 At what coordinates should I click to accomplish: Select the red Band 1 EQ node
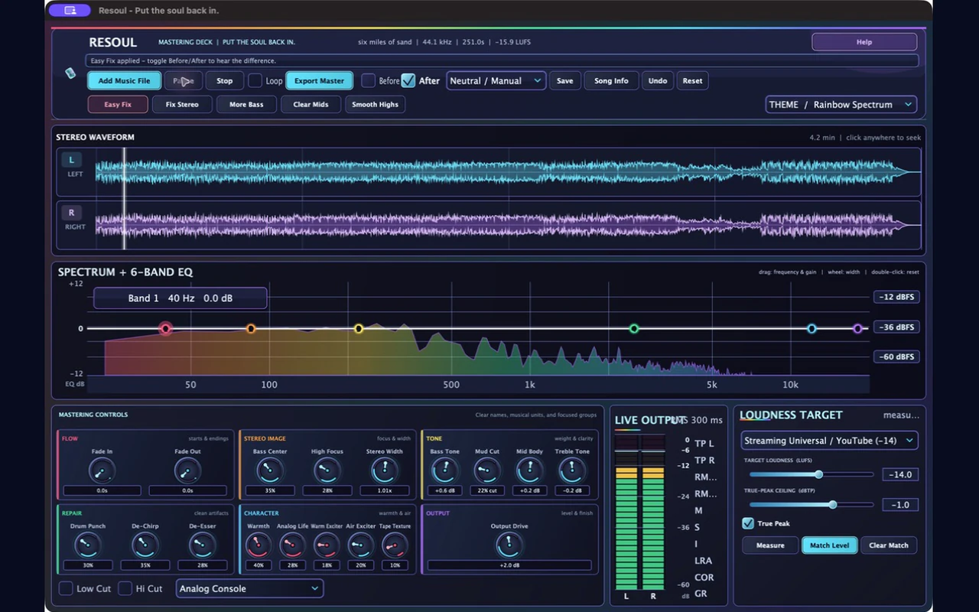pos(165,329)
